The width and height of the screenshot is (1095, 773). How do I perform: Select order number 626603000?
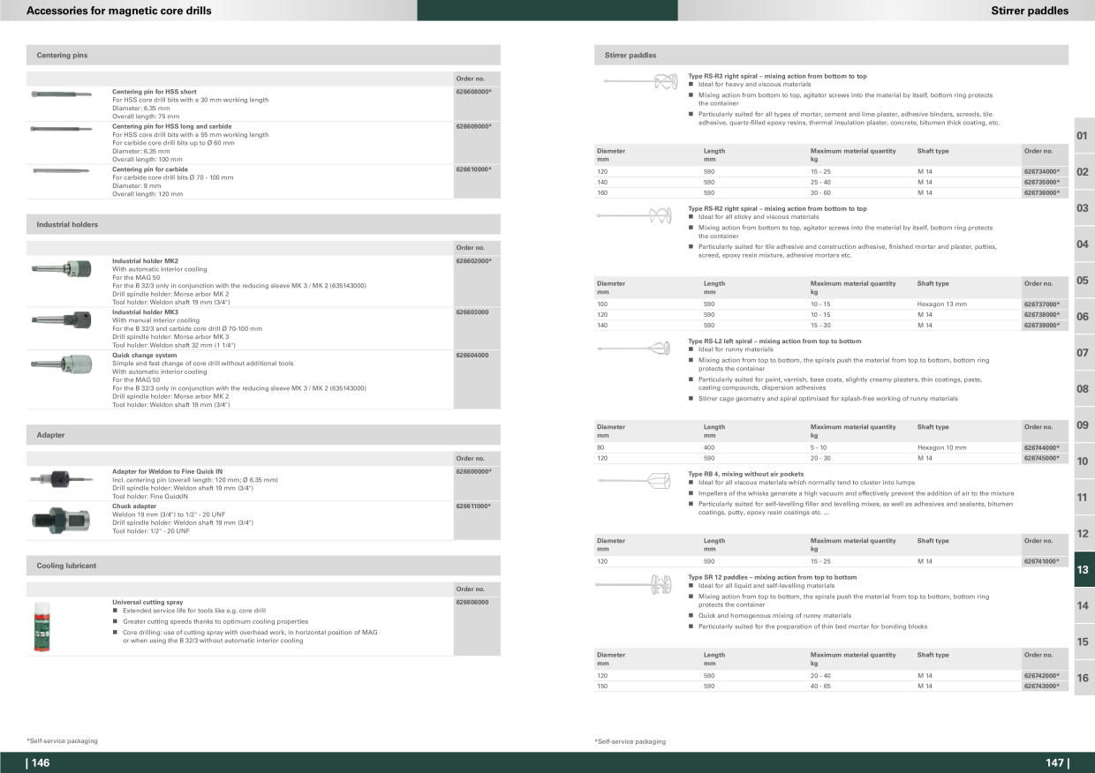472,312
